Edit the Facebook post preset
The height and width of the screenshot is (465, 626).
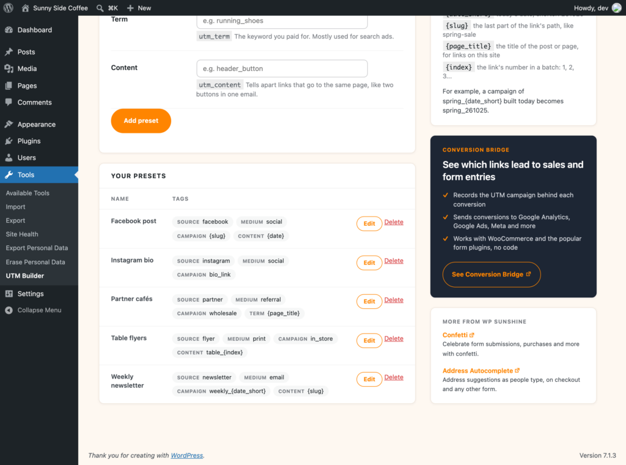pos(369,224)
